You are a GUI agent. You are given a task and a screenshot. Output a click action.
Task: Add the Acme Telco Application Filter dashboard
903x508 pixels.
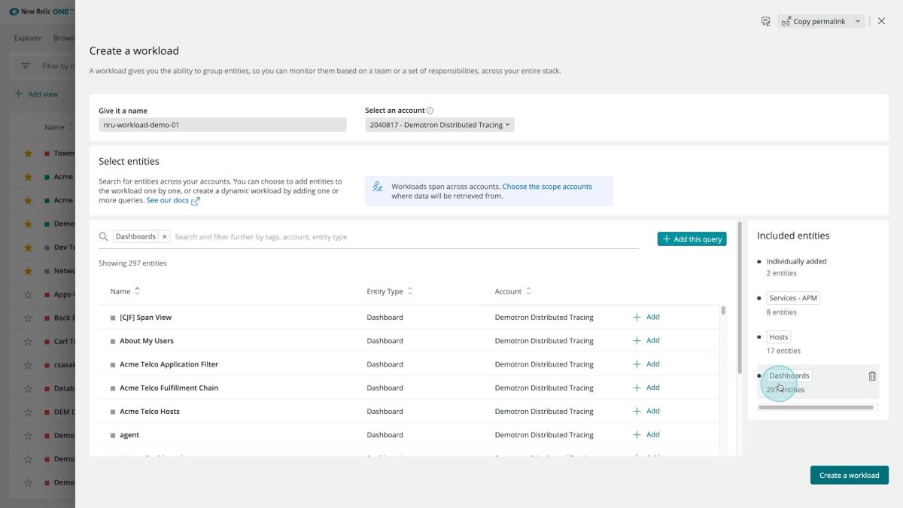(x=646, y=364)
